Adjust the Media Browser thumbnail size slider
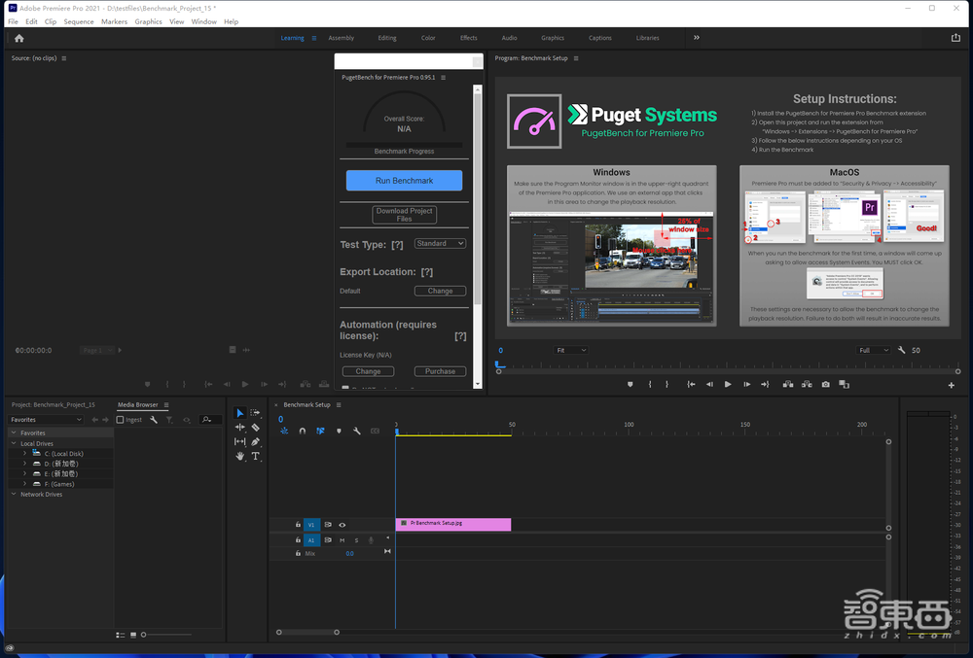Screen dimensions: 973x658 (x=143, y=635)
